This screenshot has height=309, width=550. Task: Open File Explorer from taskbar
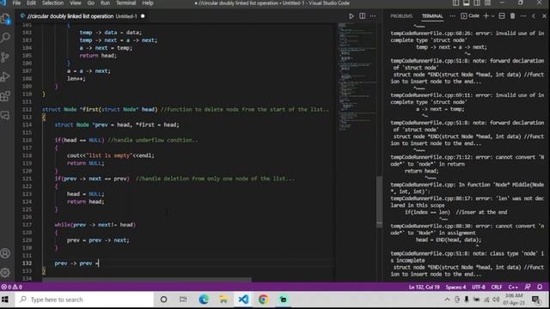click(x=223, y=300)
